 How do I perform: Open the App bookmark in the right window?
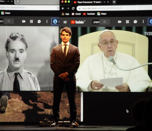pos(65,14)
